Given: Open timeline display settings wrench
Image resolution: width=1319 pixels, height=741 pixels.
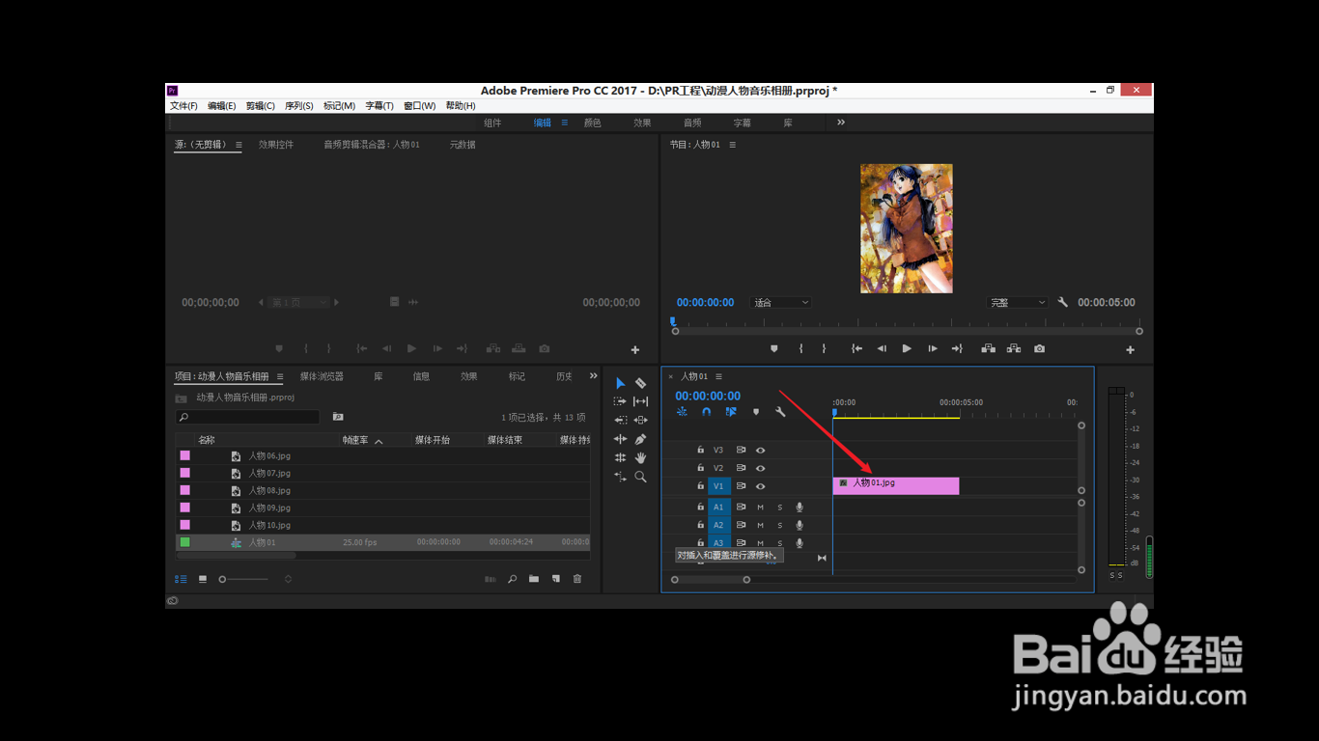Looking at the screenshot, I should [x=780, y=412].
